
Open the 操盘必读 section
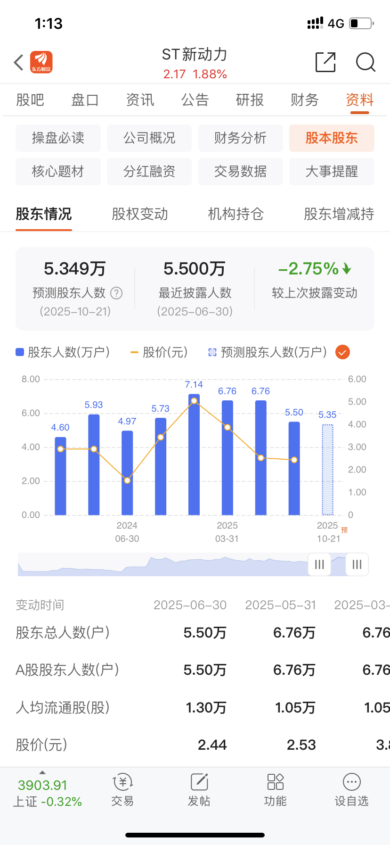58,138
